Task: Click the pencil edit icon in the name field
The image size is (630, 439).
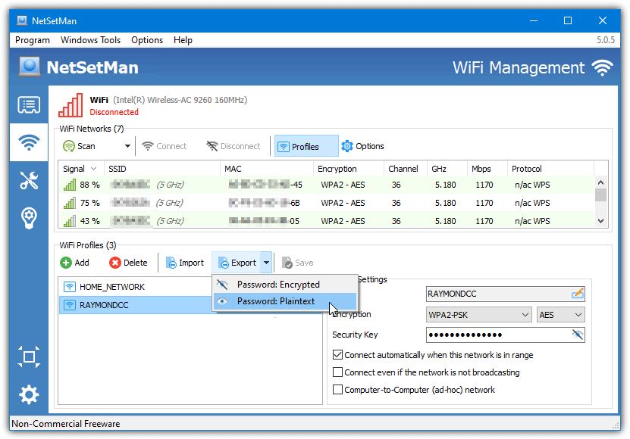Action: pos(578,294)
